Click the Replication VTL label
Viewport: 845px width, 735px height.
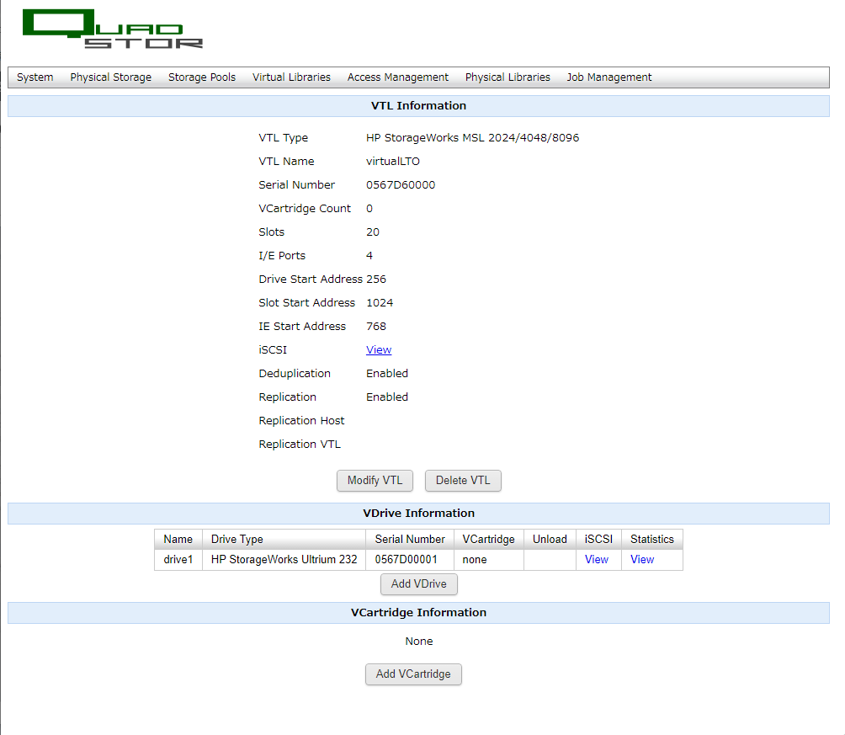pos(300,445)
